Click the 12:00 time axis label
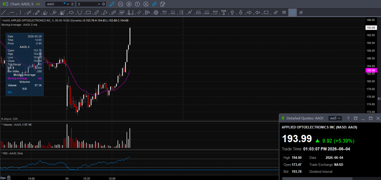 click(112, 178)
